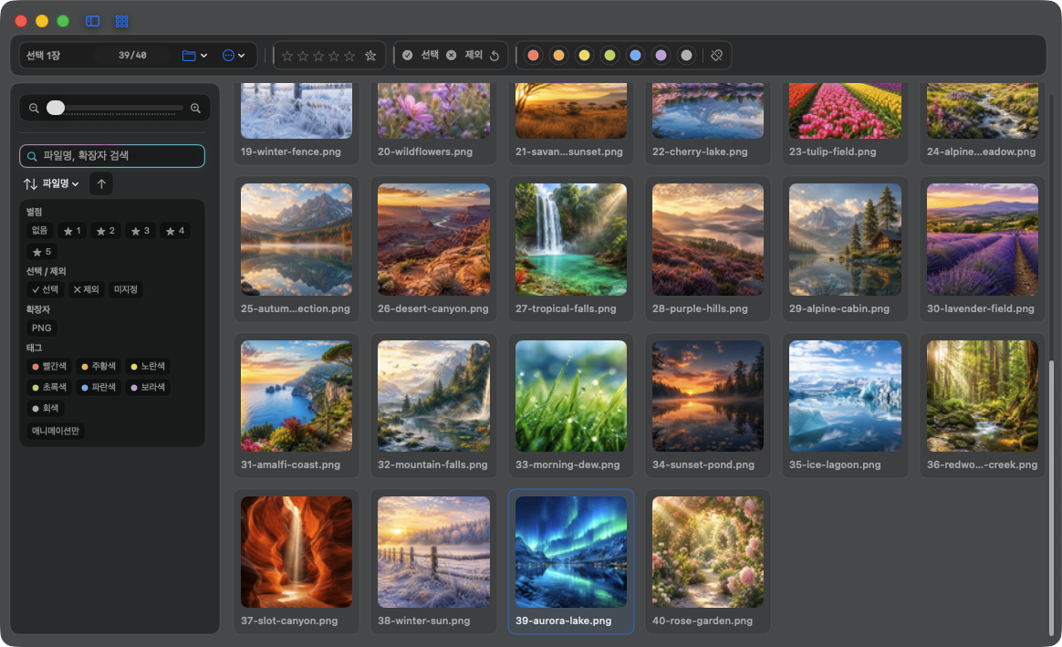Apply blue color tag from toolbar

point(635,56)
